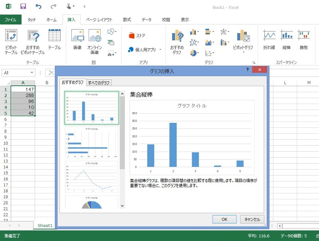319x241 pixels.
Task: Click the Excel app icon in the title bar
Action: click(8, 6)
